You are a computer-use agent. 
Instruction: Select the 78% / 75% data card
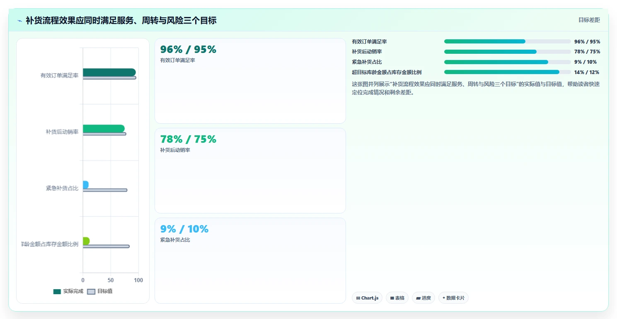[250, 170]
